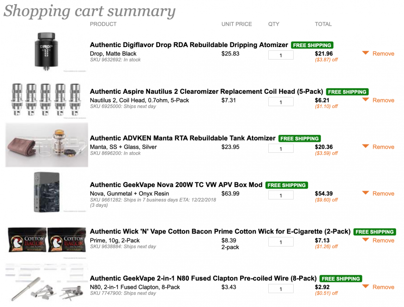This screenshot has width=404, height=307.
Task: Click the orange arrow beside Drop RDA Remove
Action: (365, 53)
